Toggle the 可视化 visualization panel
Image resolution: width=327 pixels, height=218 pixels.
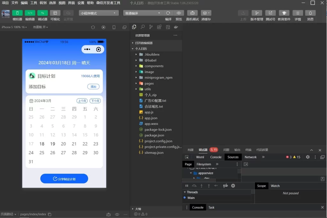pyautogui.click(x=55, y=13)
